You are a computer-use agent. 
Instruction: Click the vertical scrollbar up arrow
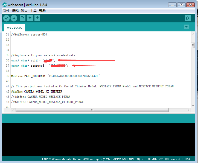tap(193, 34)
